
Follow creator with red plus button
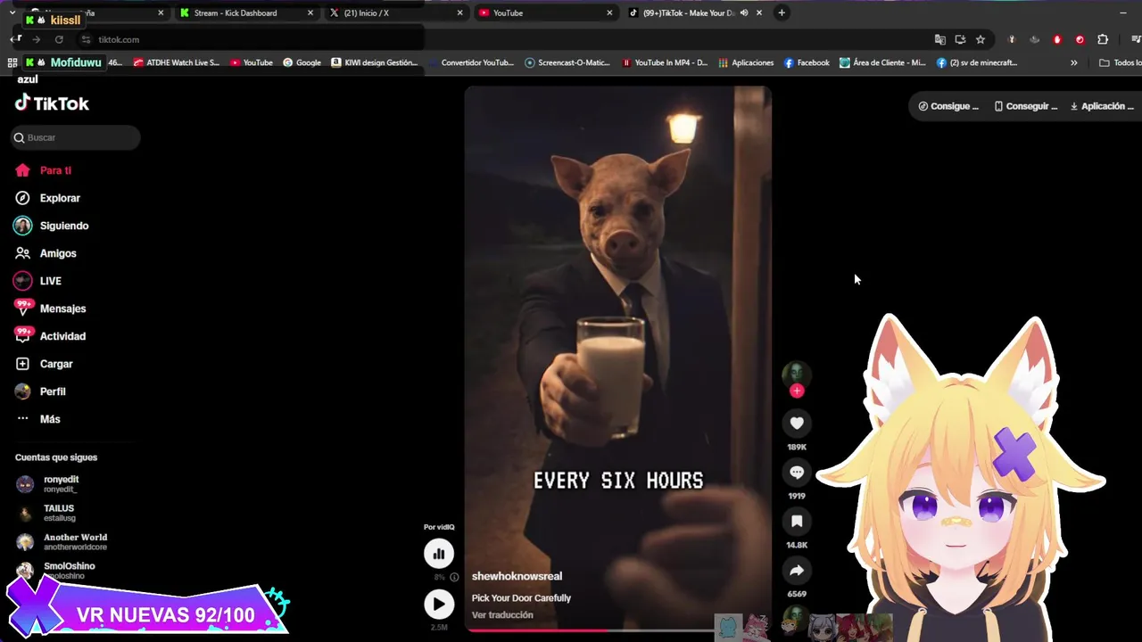click(x=797, y=391)
